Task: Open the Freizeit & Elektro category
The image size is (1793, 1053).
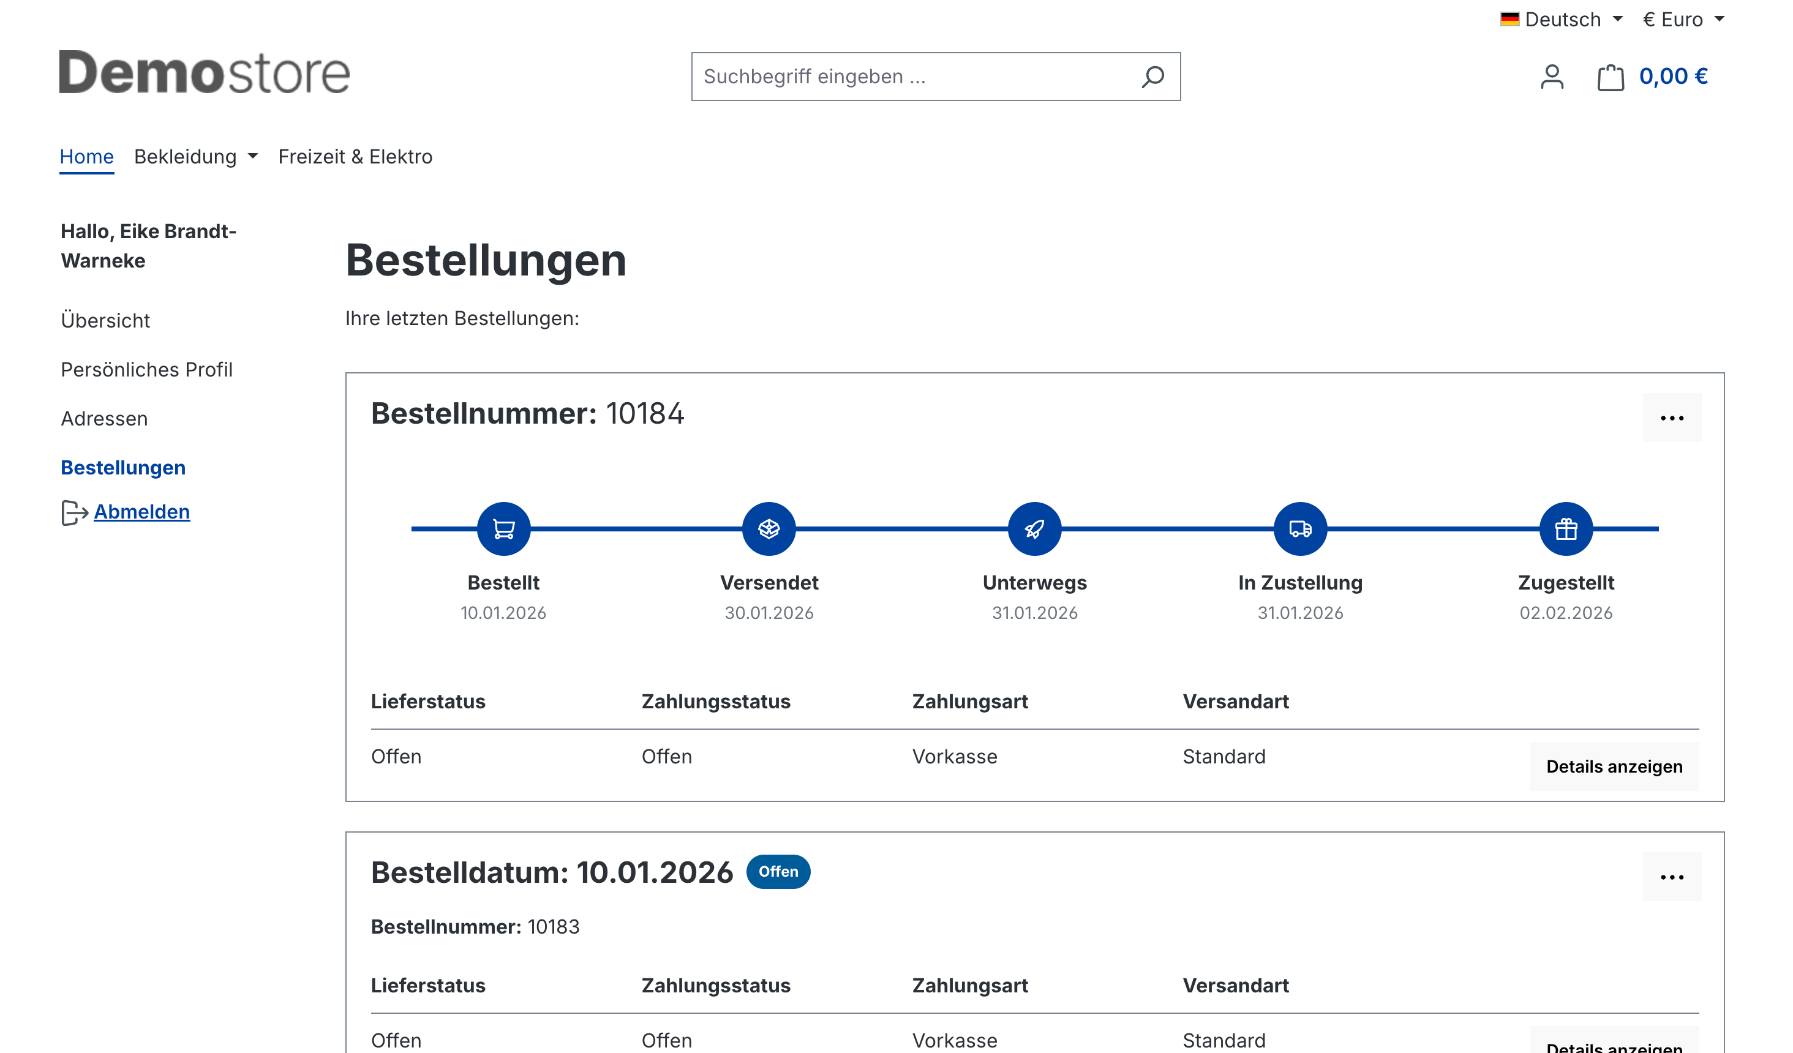Action: click(x=355, y=157)
